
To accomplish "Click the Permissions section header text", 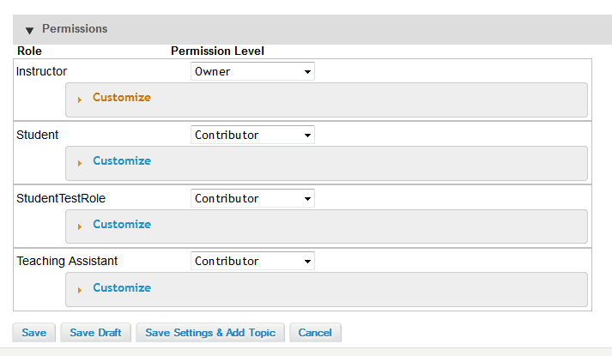I will point(75,29).
